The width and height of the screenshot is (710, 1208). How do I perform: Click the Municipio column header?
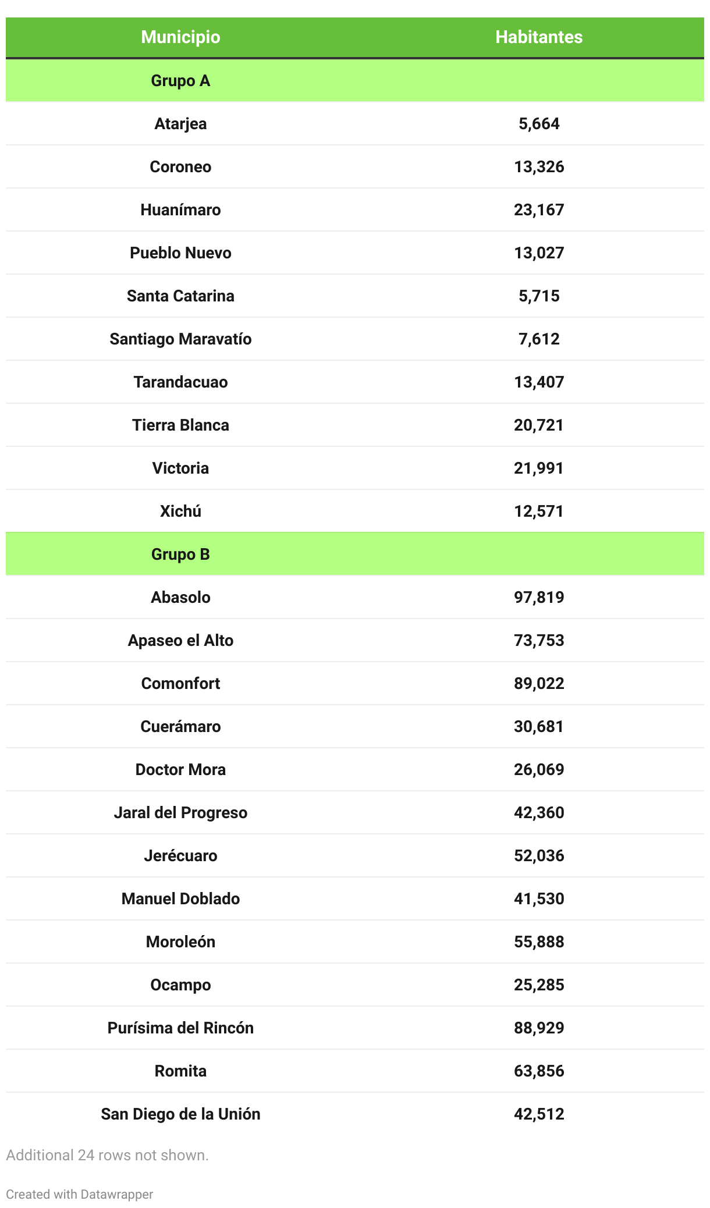click(180, 37)
